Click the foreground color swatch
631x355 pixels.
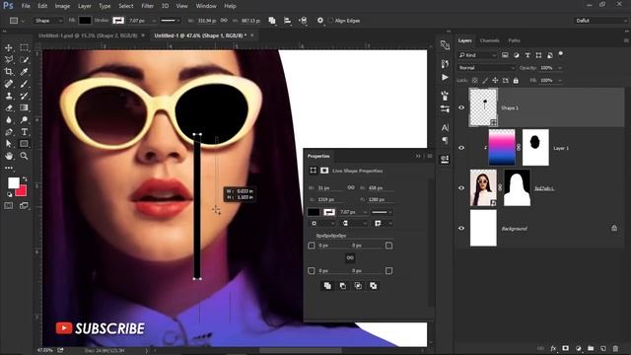click(13, 182)
